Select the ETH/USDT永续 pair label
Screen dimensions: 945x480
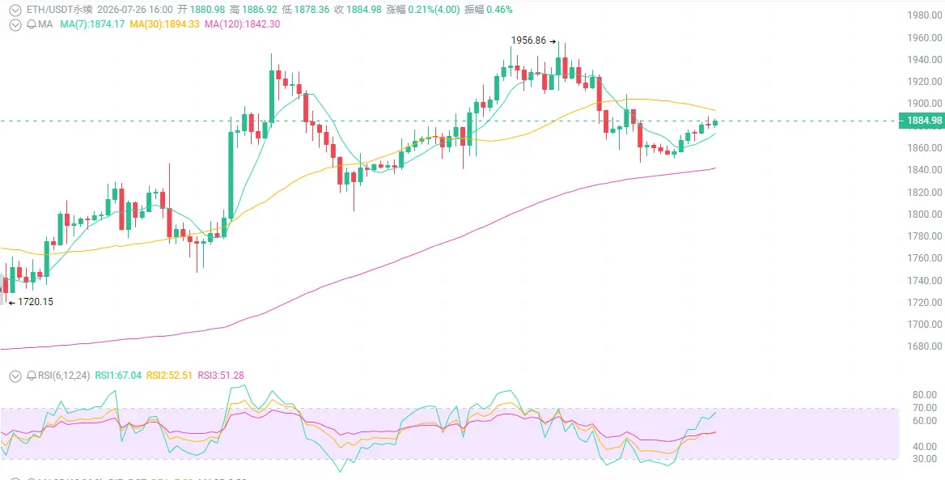pos(59,10)
